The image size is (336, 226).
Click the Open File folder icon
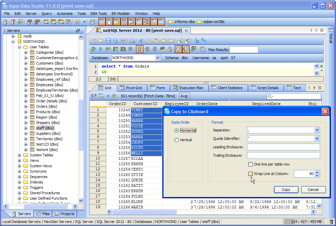click(x=101, y=41)
